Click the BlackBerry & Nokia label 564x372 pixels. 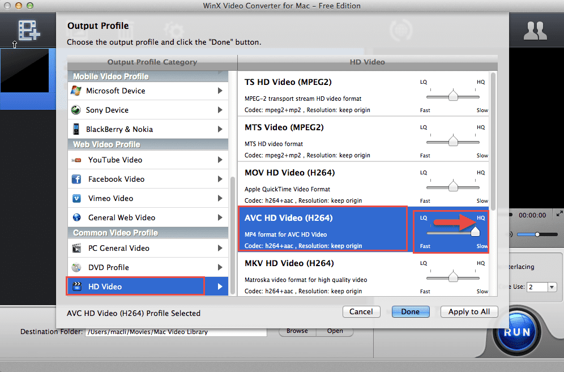tap(119, 129)
